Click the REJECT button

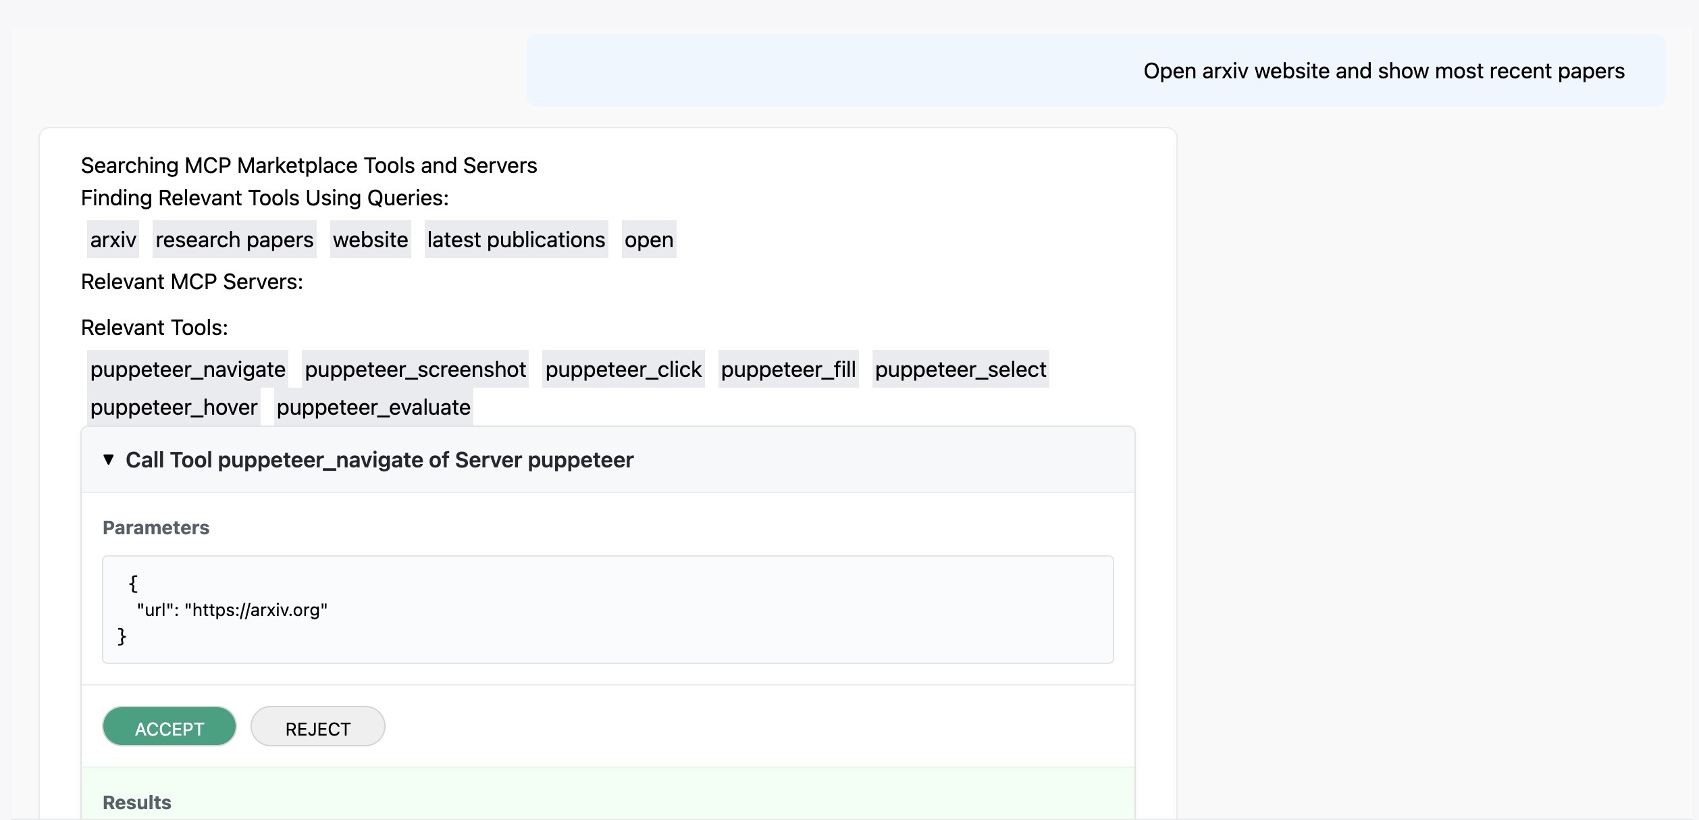click(x=318, y=727)
